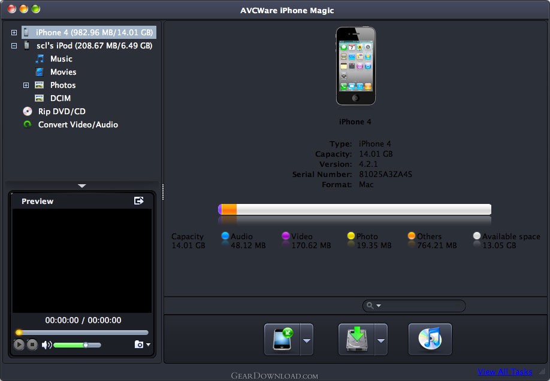Pop out the Preview window

(x=139, y=200)
